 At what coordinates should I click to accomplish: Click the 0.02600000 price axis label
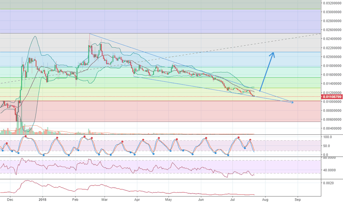click(x=332, y=30)
